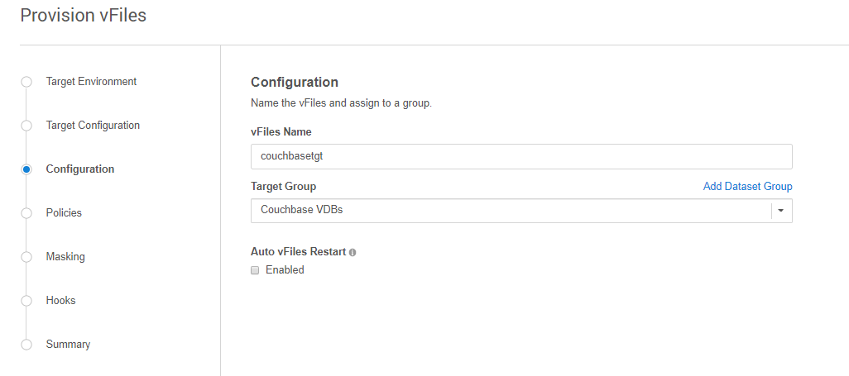Screen dimensions: 849x376
Task: Select the active Configuration step bullet
Action: 26,169
